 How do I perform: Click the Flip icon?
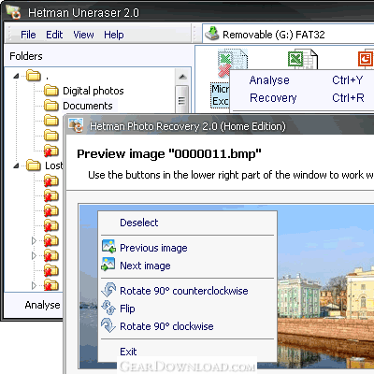108,308
